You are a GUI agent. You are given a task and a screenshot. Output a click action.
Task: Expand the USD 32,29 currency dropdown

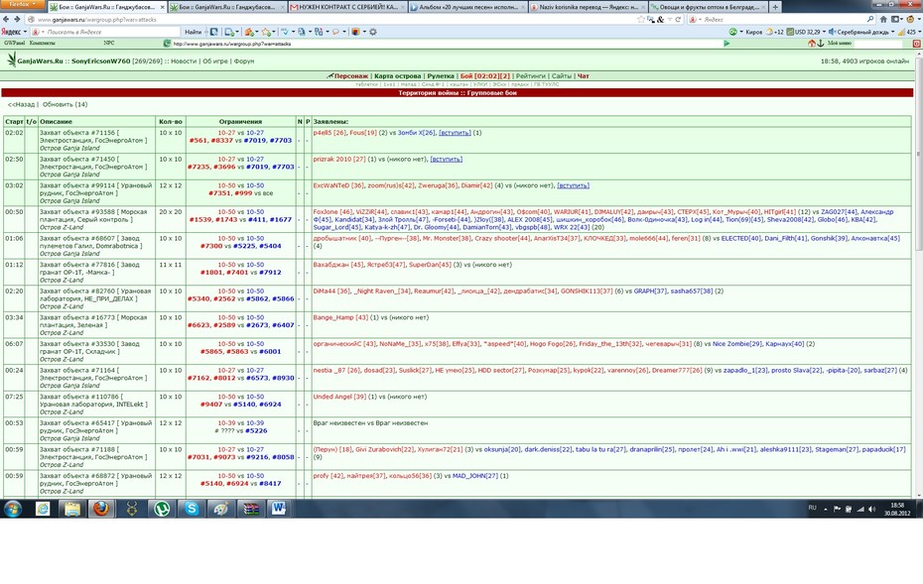[x=824, y=32]
